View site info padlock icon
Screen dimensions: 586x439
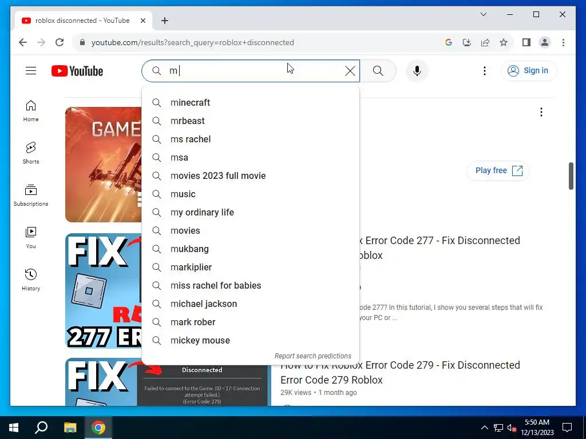82,42
